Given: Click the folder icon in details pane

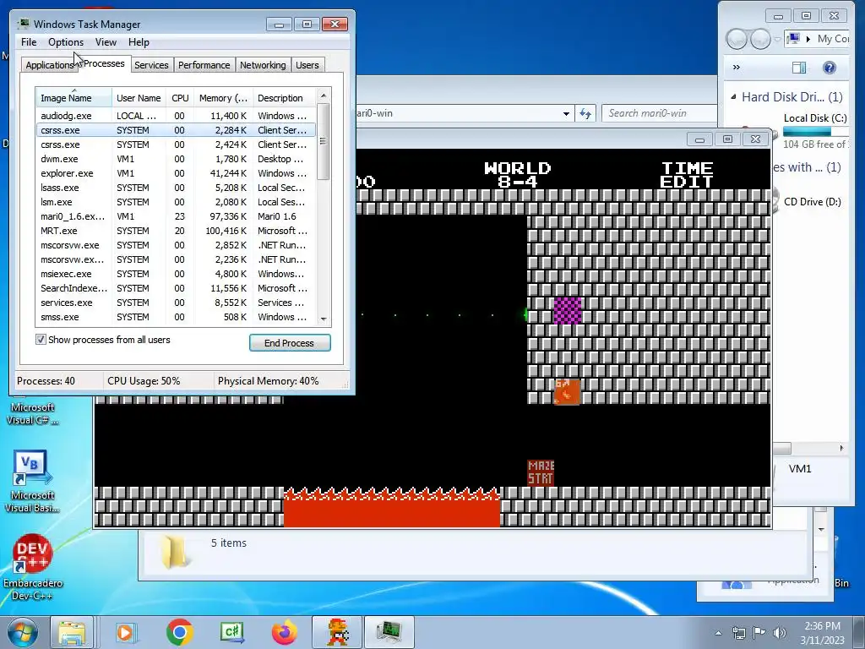Looking at the screenshot, I should (x=174, y=551).
